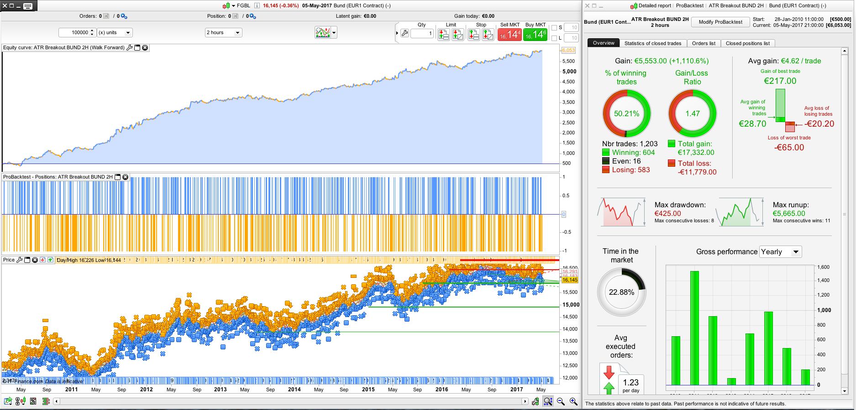
Task: Click the first Stop order icon
Action: pos(473,34)
